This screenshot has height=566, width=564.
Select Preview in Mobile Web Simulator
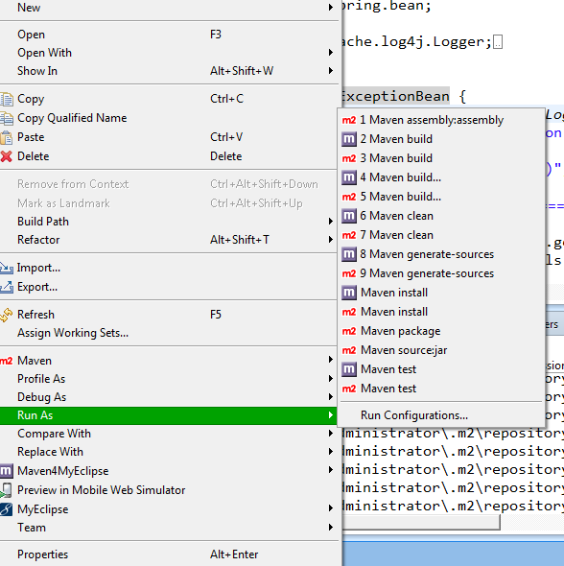(x=168, y=490)
